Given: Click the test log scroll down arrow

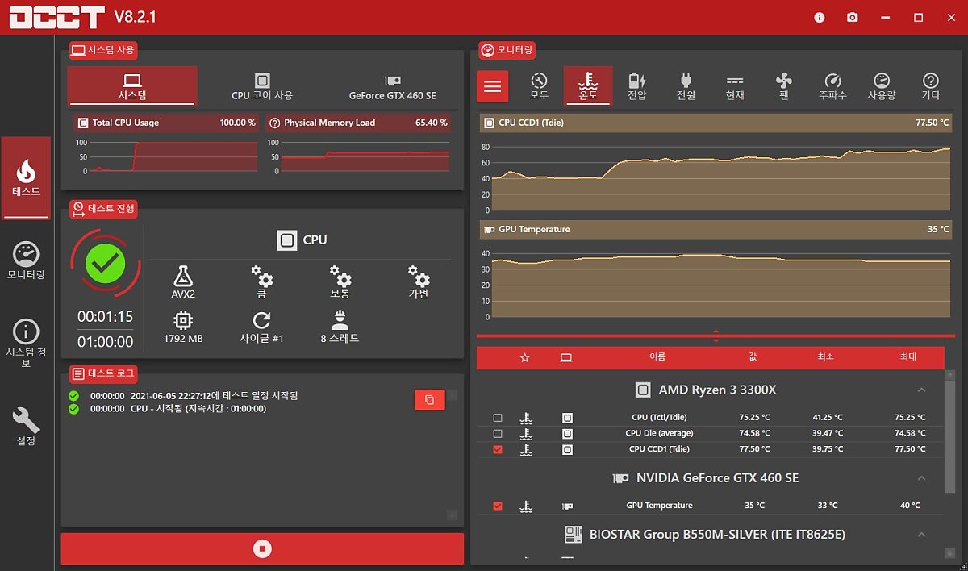Looking at the screenshot, I should (452, 515).
